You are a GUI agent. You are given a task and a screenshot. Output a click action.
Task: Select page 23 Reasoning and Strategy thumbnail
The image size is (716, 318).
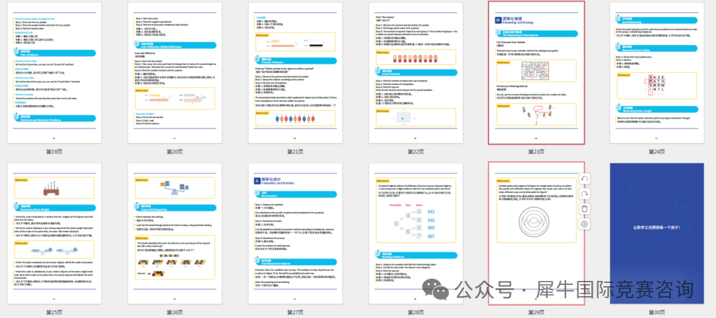(536, 73)
